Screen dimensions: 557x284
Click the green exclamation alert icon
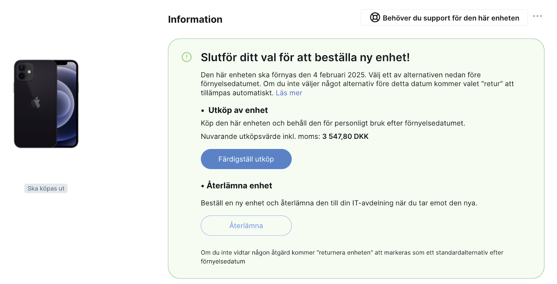(x=187, y=57)
